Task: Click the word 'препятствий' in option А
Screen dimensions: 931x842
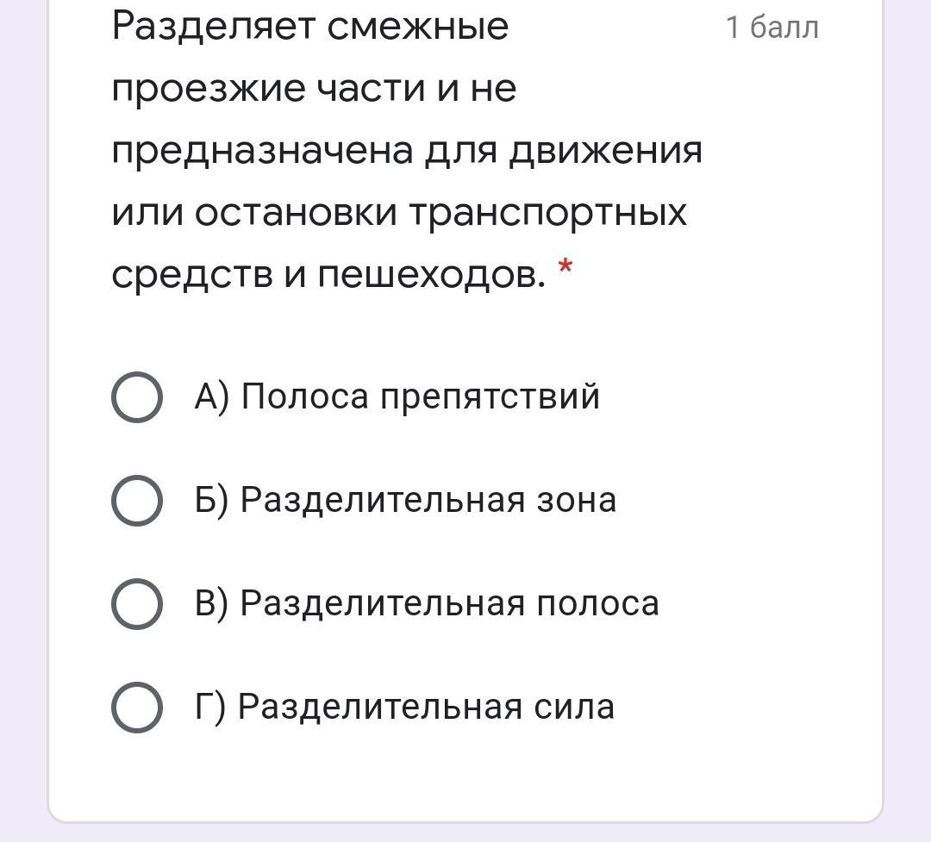Action: pos(490,396)
